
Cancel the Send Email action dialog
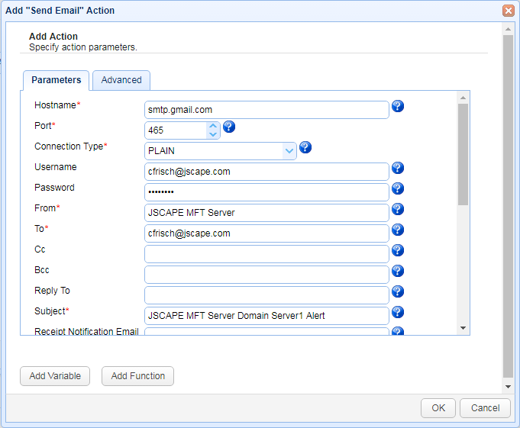click(485, 408)
